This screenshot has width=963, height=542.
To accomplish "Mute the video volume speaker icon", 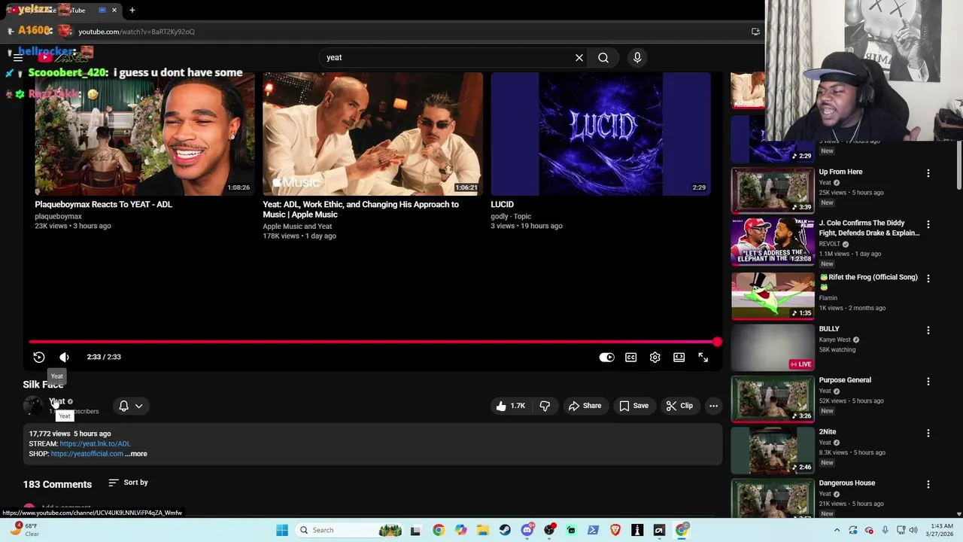I will (64, 357).
